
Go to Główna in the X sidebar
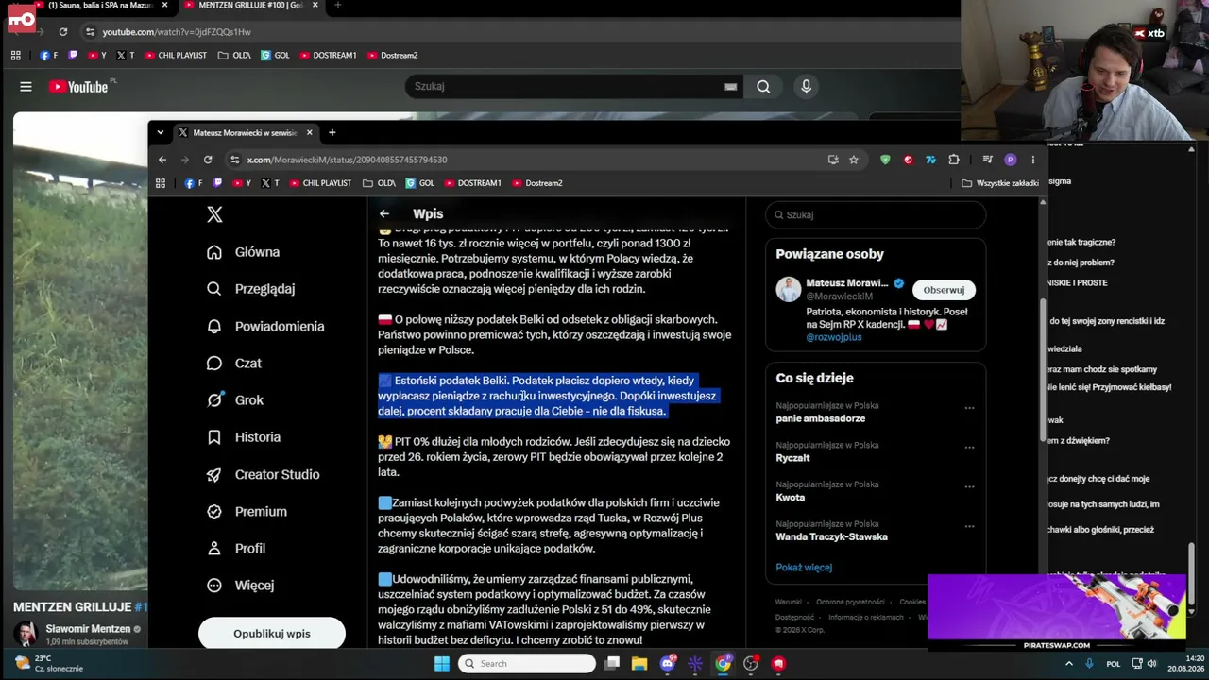click(x=244, y=252)
